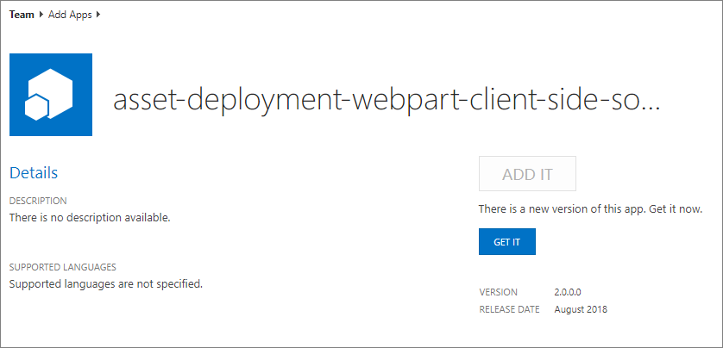Click the new version available message
Viewport: 723px width, 348px height.
tap(590, 209)
